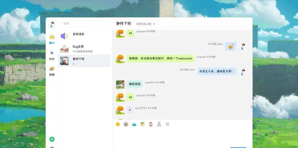Screen dimensions: 298x148
Task: Click the 静待下班 chat header title
Action: 124,24
